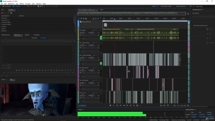Solo the HakanTopaloğlu track
215x121 pixels.
tap(96, 55)
